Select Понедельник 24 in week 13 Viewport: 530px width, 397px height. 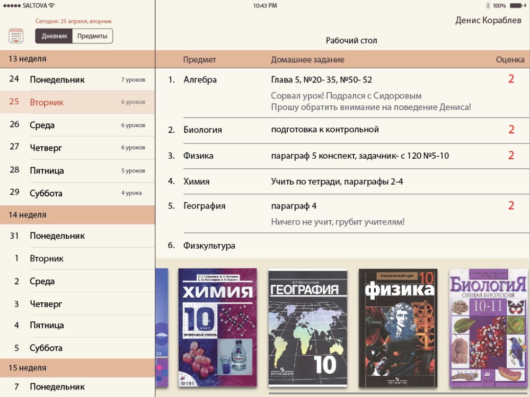pyautogui.click(x=77, y=79)
